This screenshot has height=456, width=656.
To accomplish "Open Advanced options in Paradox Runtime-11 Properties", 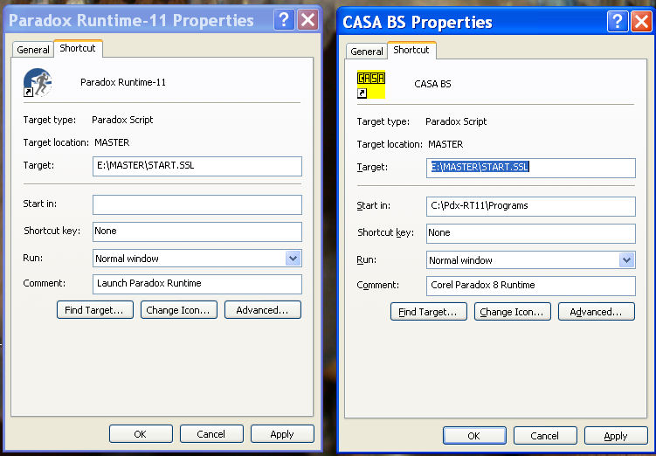I will (x=263, y=310).
